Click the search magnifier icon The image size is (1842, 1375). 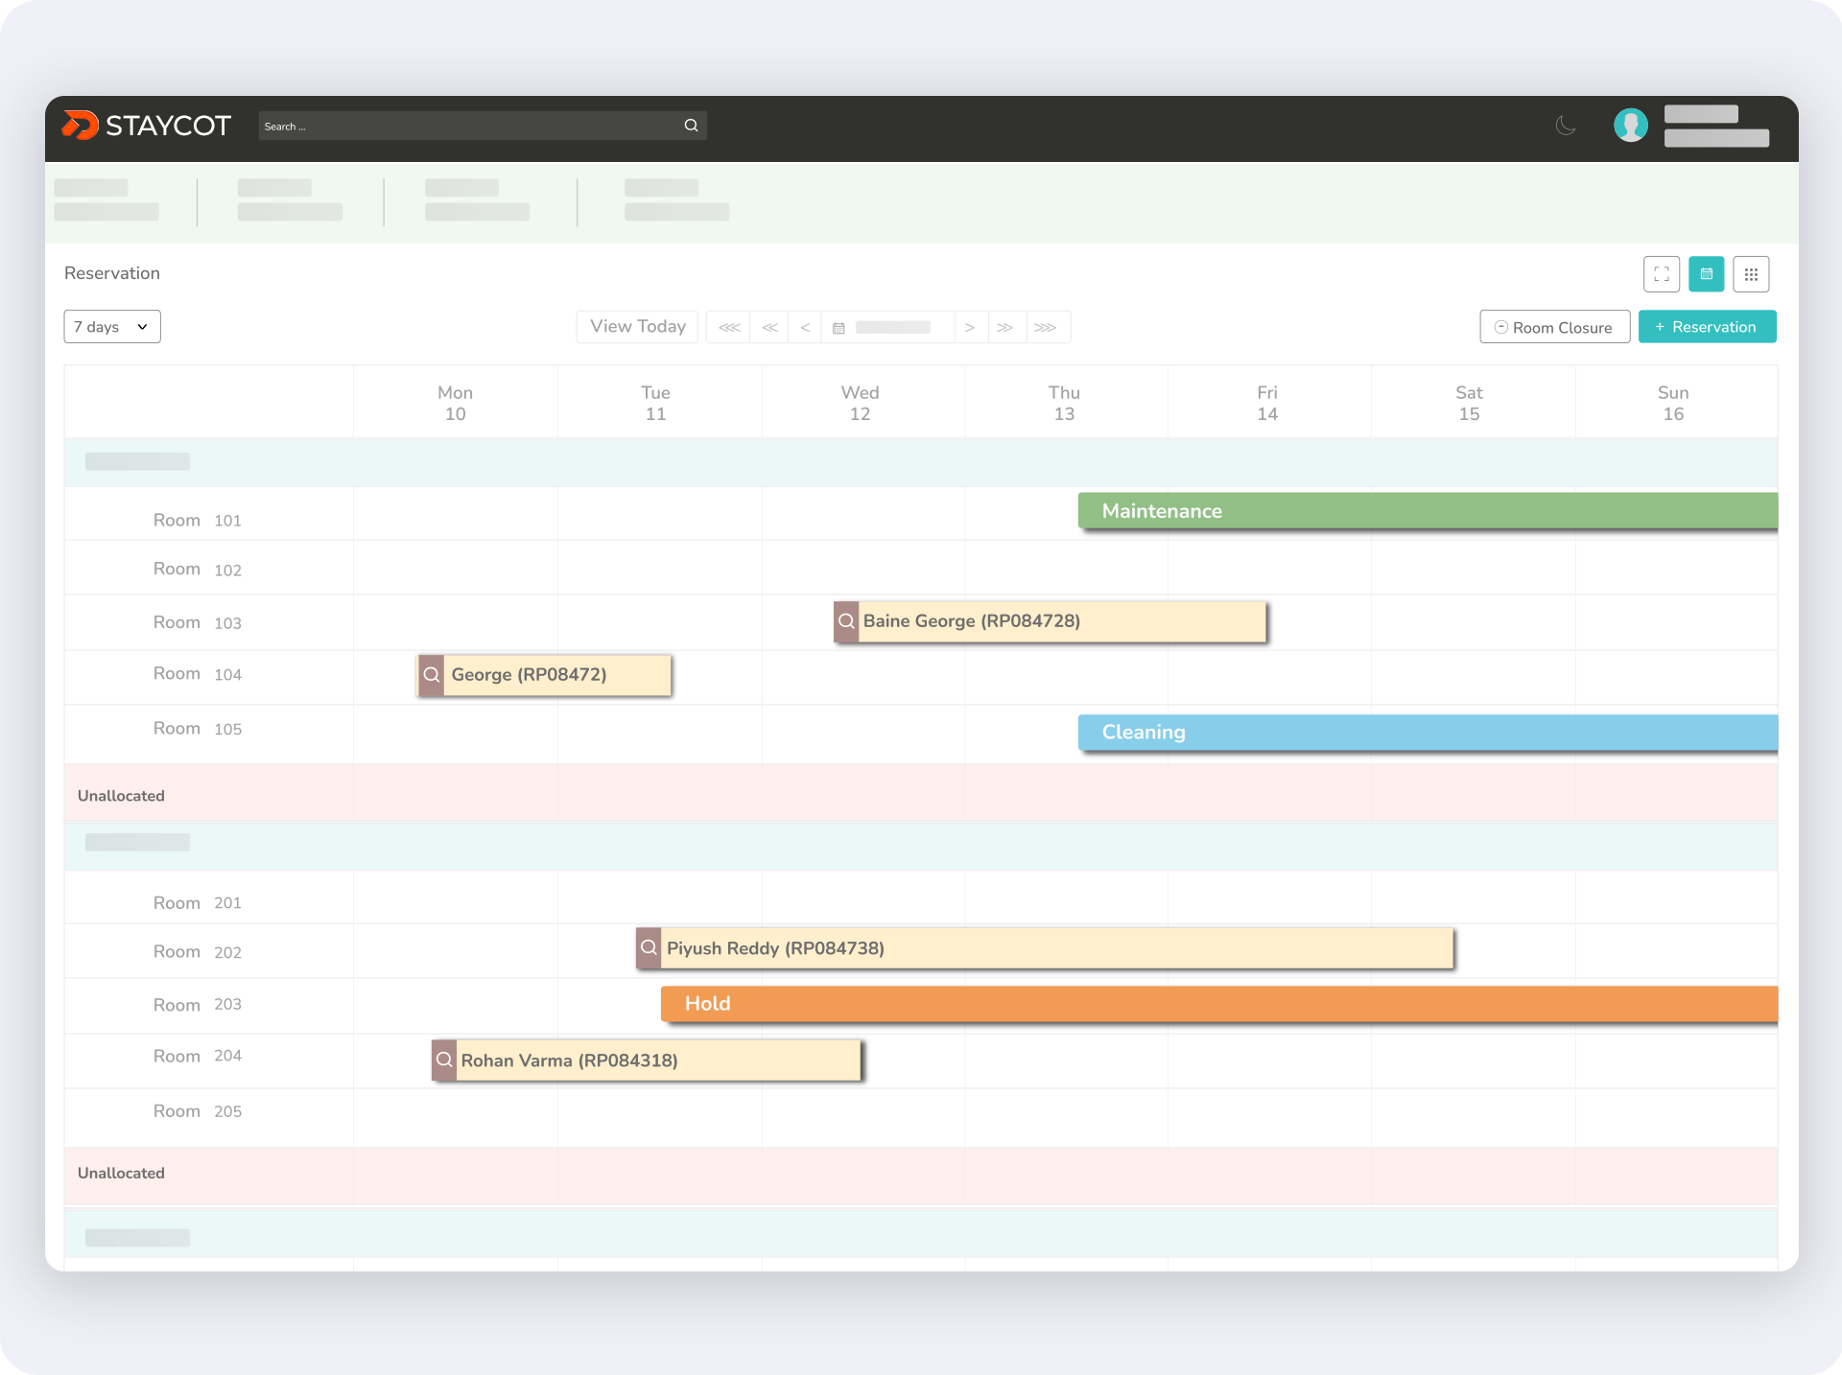pos(691,126)
